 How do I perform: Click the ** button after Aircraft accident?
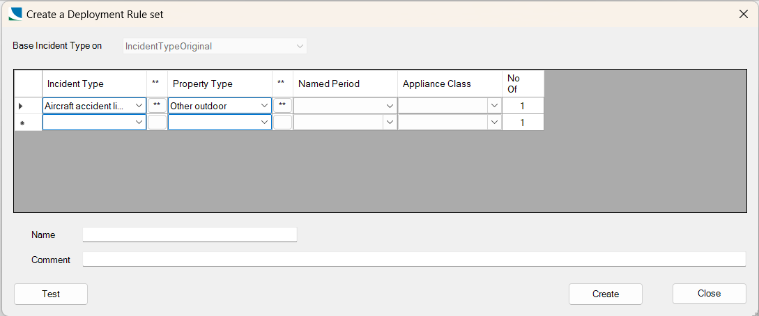click(x=157, y=105)
